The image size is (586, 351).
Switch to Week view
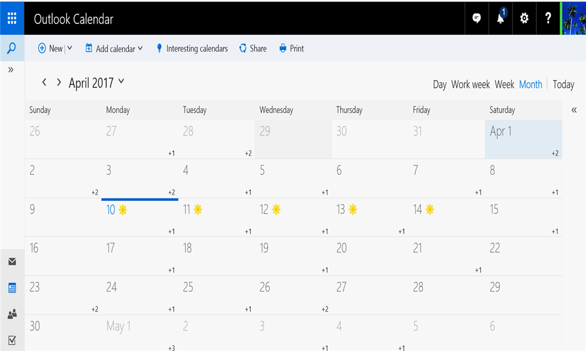pos(505,85)
